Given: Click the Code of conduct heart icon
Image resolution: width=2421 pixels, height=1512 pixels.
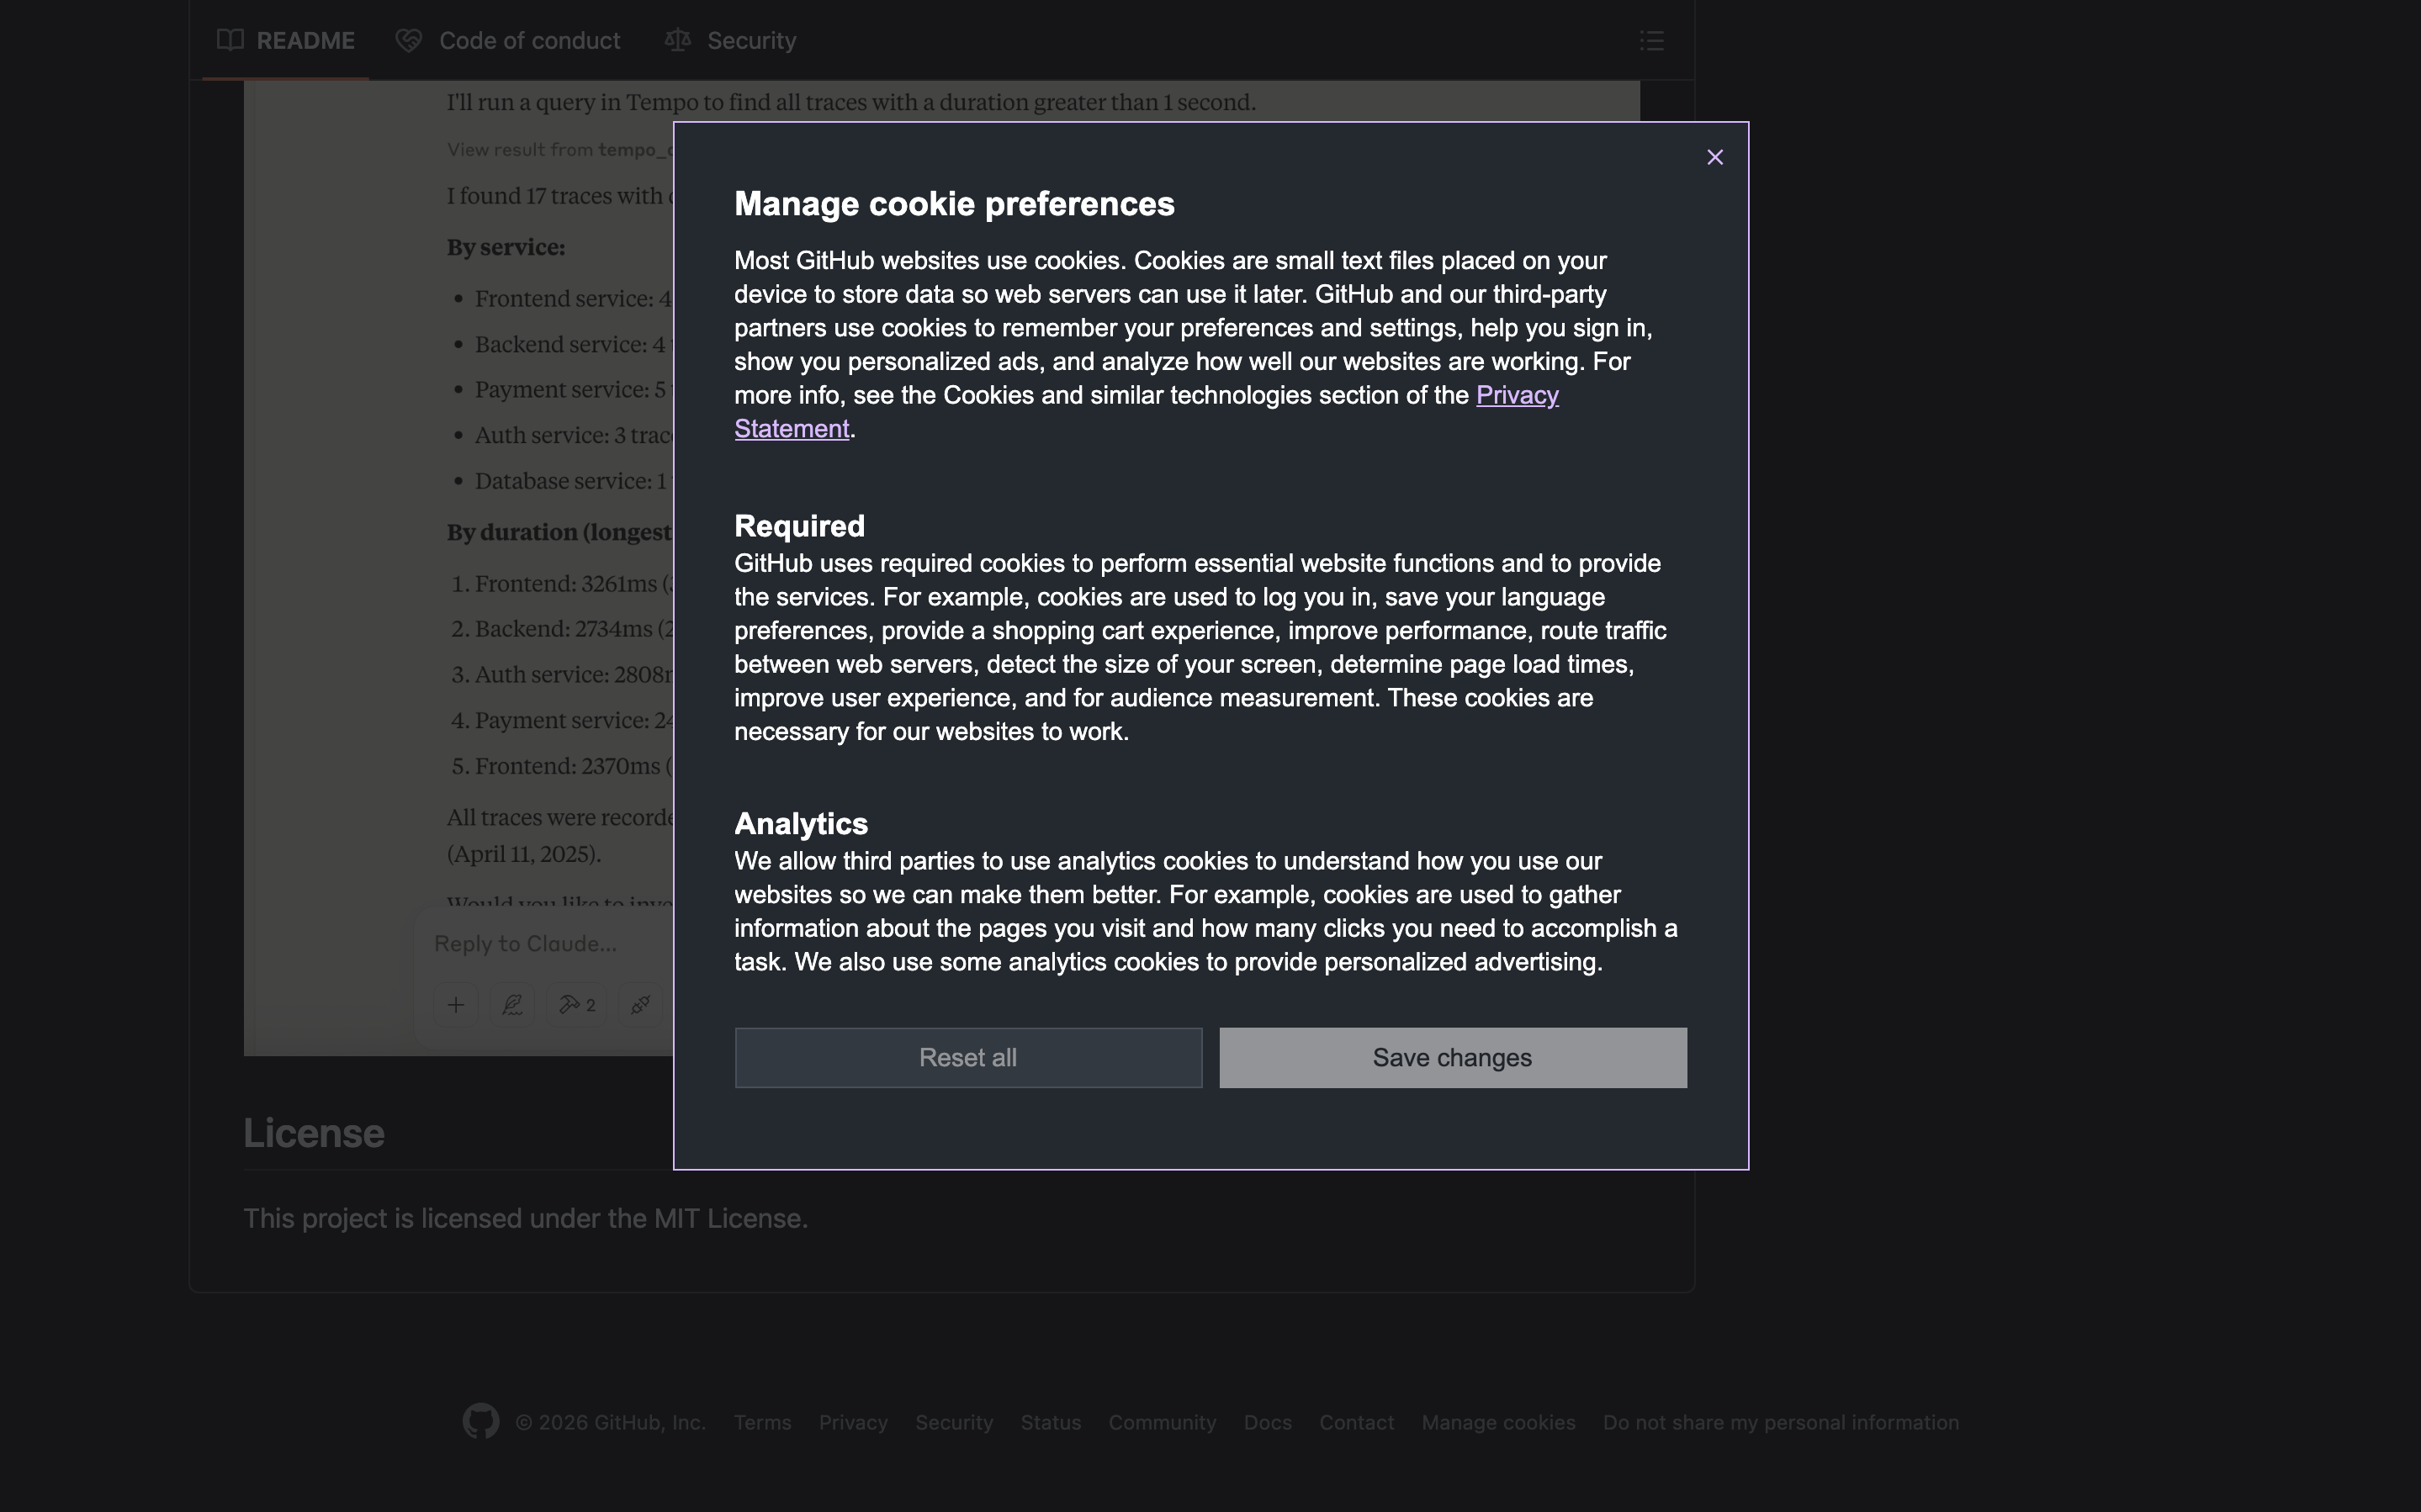Looking at the screenshot, I should pos(408,40).
